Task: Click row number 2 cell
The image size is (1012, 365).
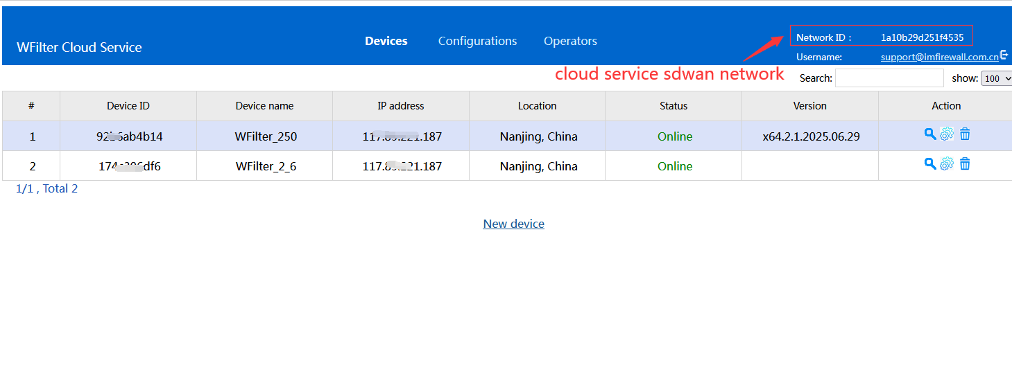Action: pos(32,166)
